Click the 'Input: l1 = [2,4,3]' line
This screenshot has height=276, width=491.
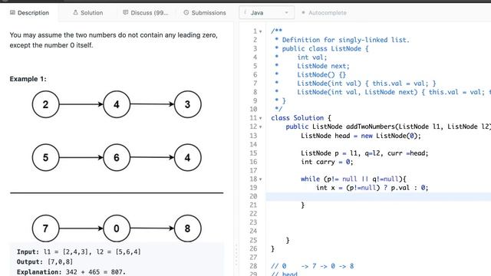[x=78, y=252]
